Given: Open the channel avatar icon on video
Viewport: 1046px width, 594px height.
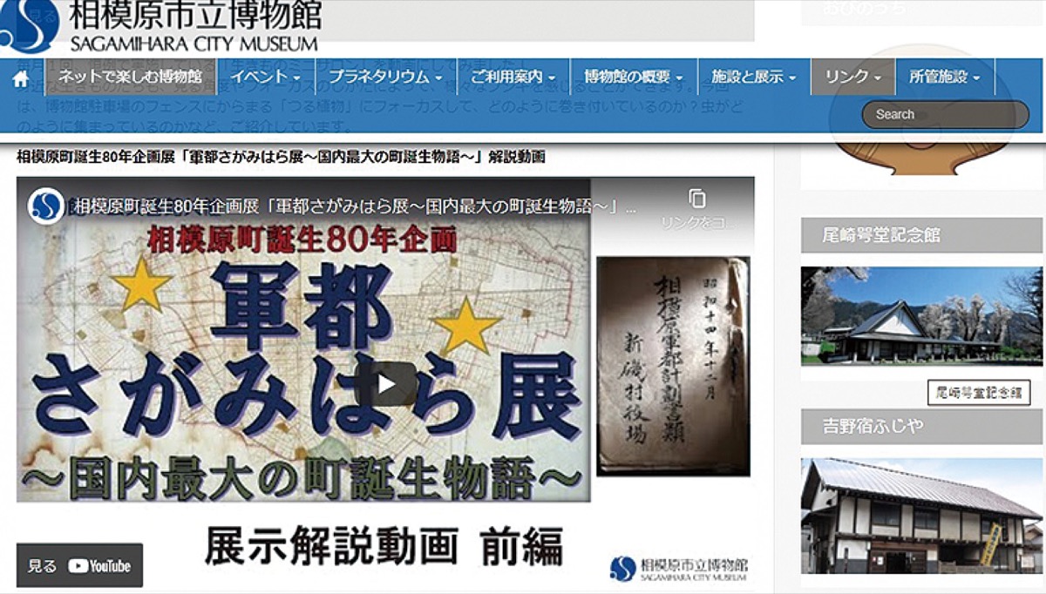Looking at the screenshot, I should [45, 206].
